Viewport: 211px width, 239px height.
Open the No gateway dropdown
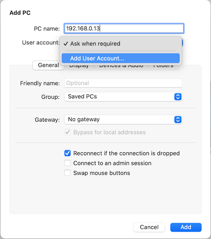click(x=123, y=119)
